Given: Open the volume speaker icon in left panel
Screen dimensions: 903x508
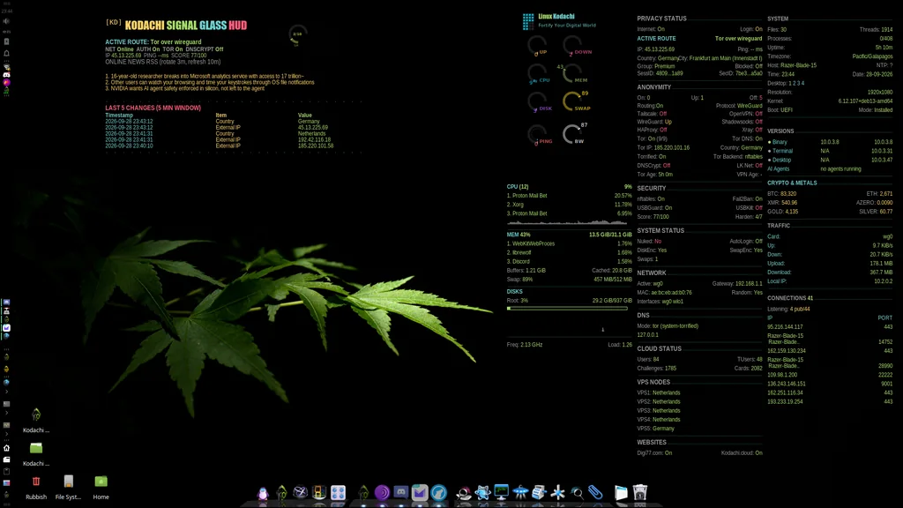Looking at the screenshot, I should tap(6, 21).
